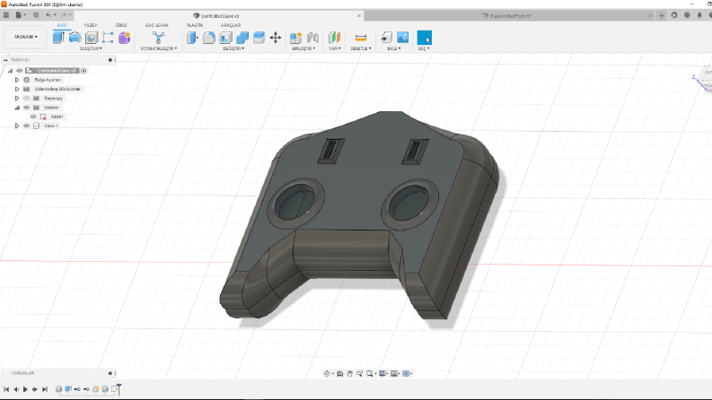Toggle visibility of Eskiz1 sketch

pyautogui.click(x=33, y=117)
